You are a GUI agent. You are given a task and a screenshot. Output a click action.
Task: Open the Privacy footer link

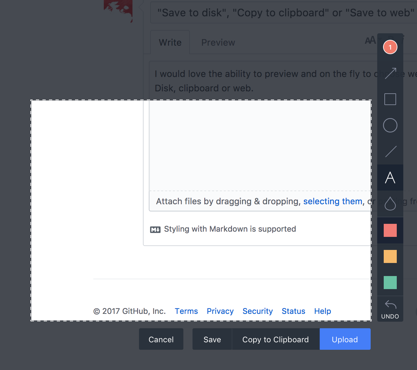coord(220,311)
